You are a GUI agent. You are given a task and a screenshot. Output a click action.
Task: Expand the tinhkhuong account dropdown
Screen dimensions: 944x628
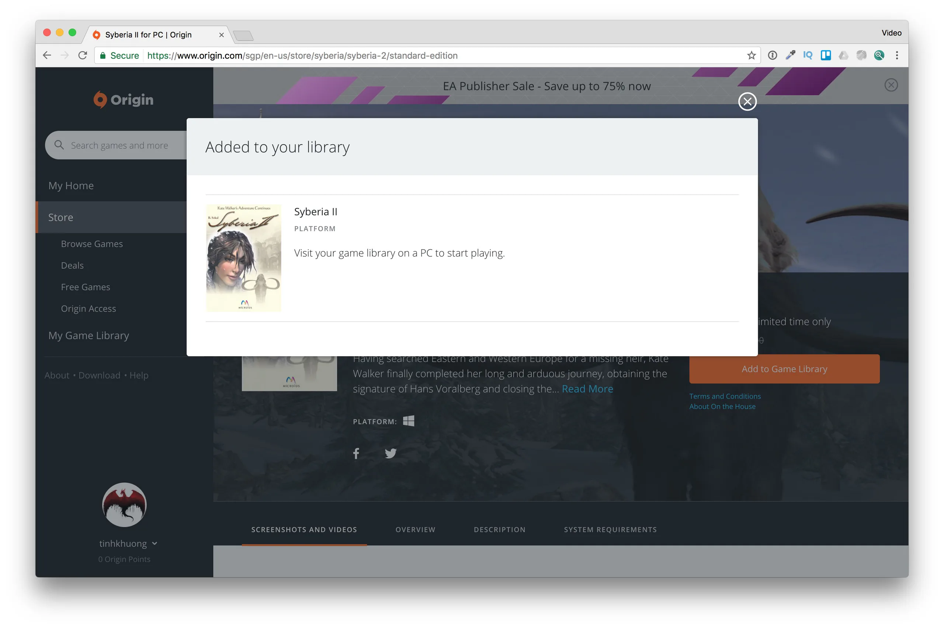coord(155,544)
